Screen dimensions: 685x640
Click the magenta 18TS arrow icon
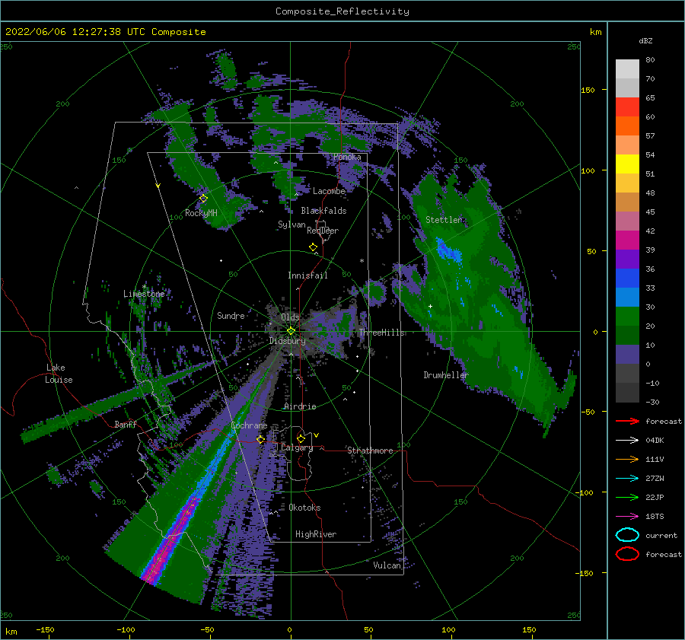(x=627, y=517)
